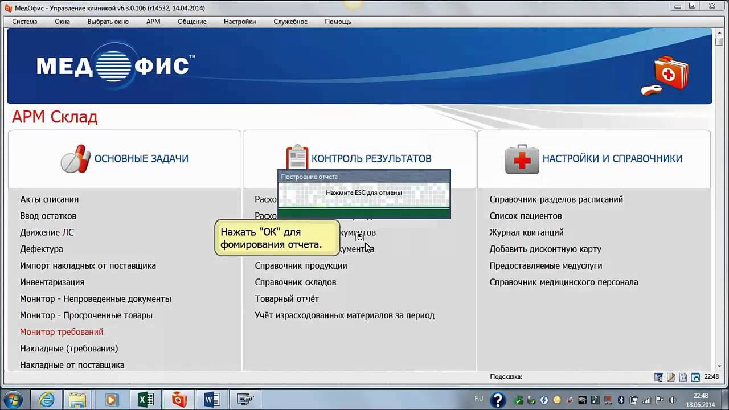Click the first-aid kit icon beside НАСТРОЙКИ И СПРАВОЧНИКИ
Image resolution: width=729 pixels, height=410 pixels.
coord(522,159)
